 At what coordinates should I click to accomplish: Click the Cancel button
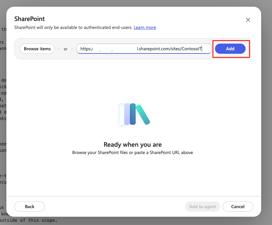click(238, 207)
